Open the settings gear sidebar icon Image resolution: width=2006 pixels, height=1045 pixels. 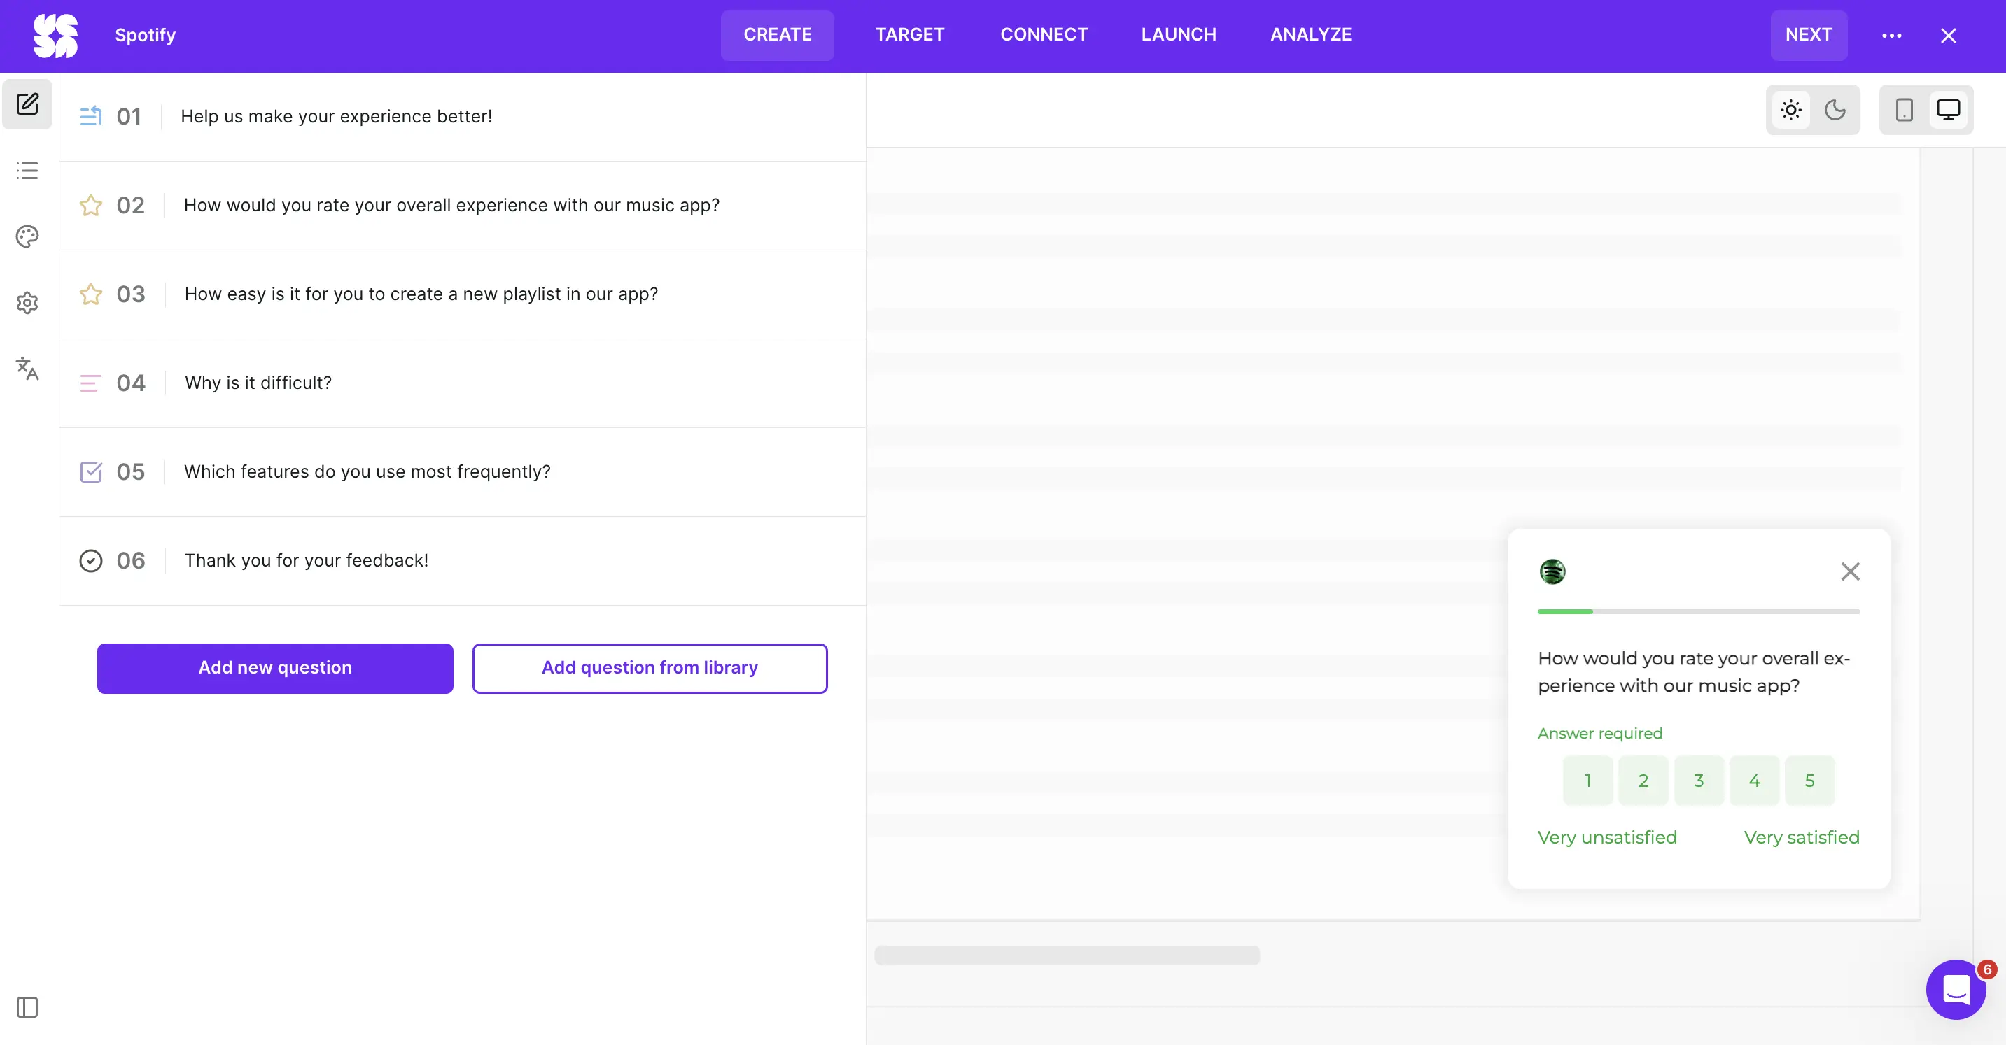27,303
